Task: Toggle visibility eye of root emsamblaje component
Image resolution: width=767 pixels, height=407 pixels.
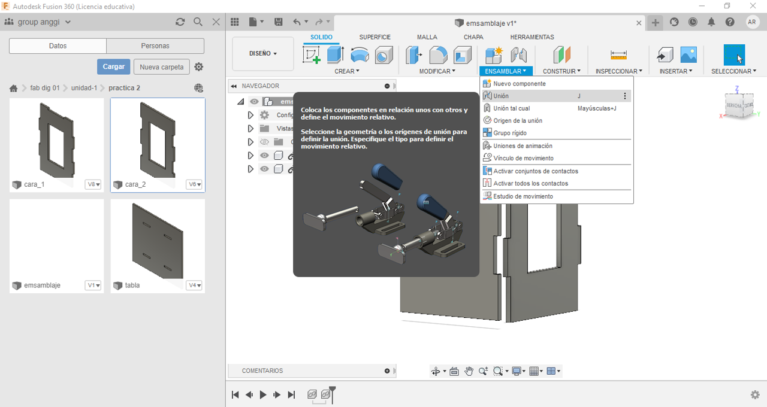Action: 254,102
